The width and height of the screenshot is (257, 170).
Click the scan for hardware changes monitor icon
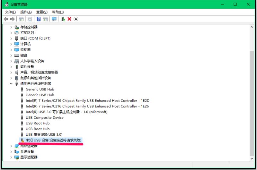click(x=54, y=19)
